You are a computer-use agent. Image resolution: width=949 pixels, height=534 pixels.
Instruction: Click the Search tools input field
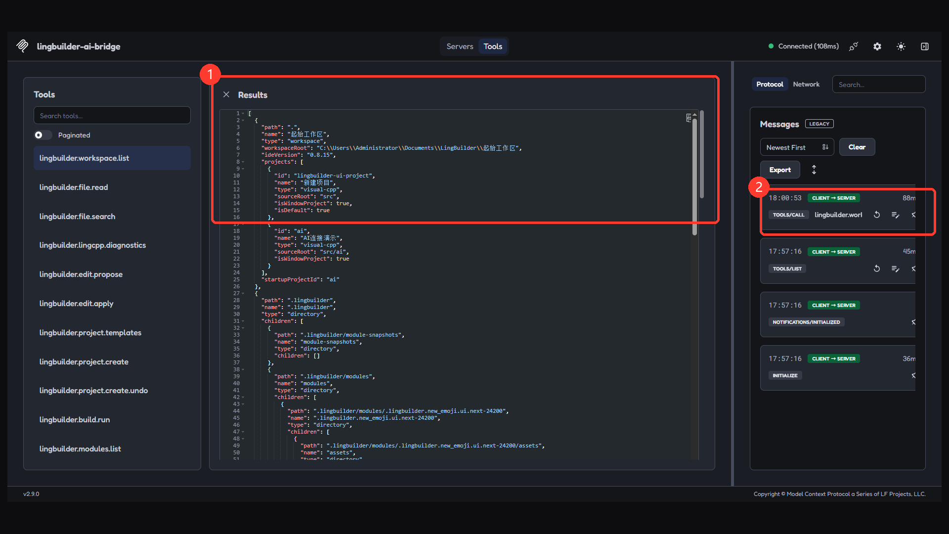pos(112,116)
